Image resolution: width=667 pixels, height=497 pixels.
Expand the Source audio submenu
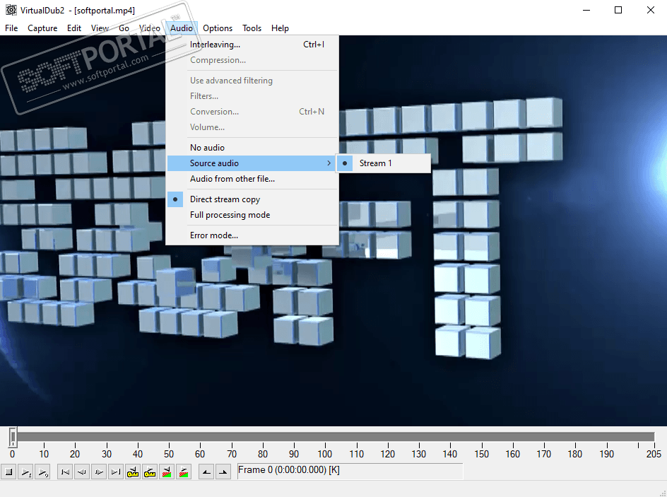click(x=252, y=163)
